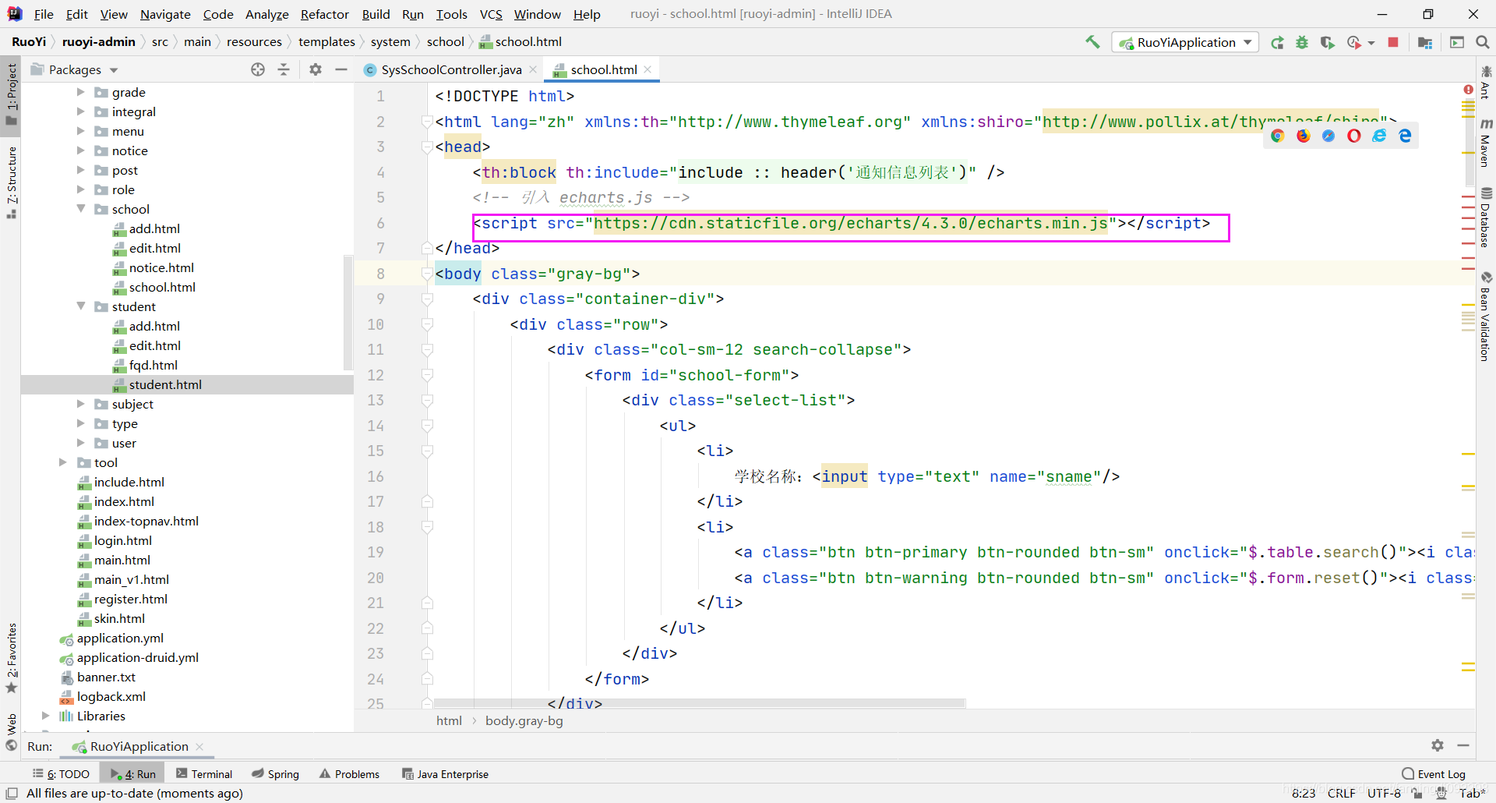Select the RuoYiApplication run tab

tap(138, 746)
